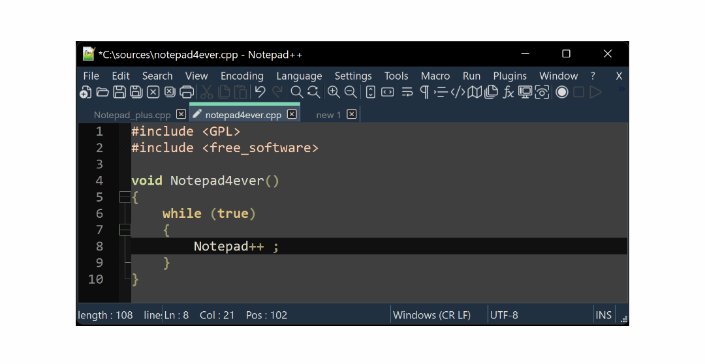Image resolution: width=705 pixels, height=364 pixels.
Task: Collapse the fold marker at line 5
Action: (125, 197)
